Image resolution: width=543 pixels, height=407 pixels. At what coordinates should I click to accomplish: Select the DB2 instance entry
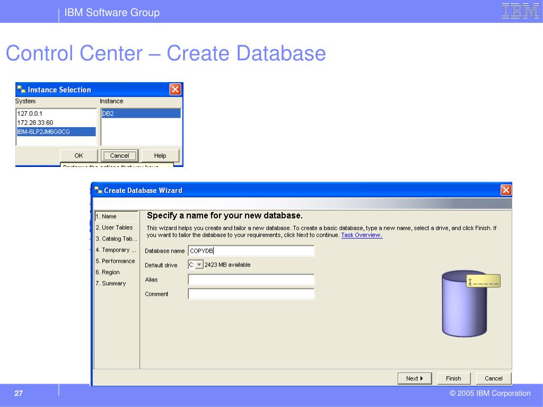click(x=141, y=113)
